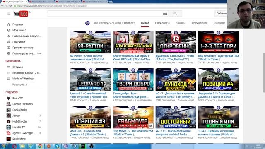Click the page vertical scrollbar
265x149 pixels.
coord(264,73)
